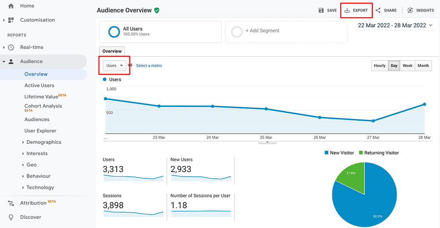
Task: Click the Home icon in sidebar
Action: tap(11, 6)
